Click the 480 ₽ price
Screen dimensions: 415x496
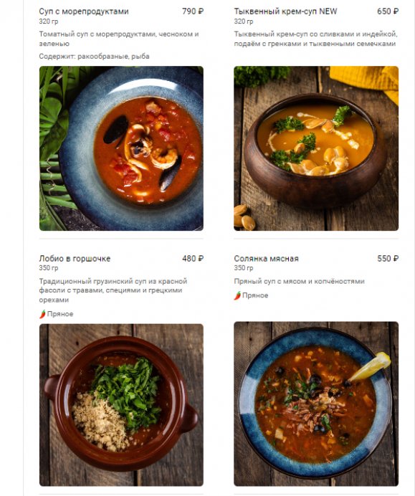pyautogui.click(x=193, y=259)
